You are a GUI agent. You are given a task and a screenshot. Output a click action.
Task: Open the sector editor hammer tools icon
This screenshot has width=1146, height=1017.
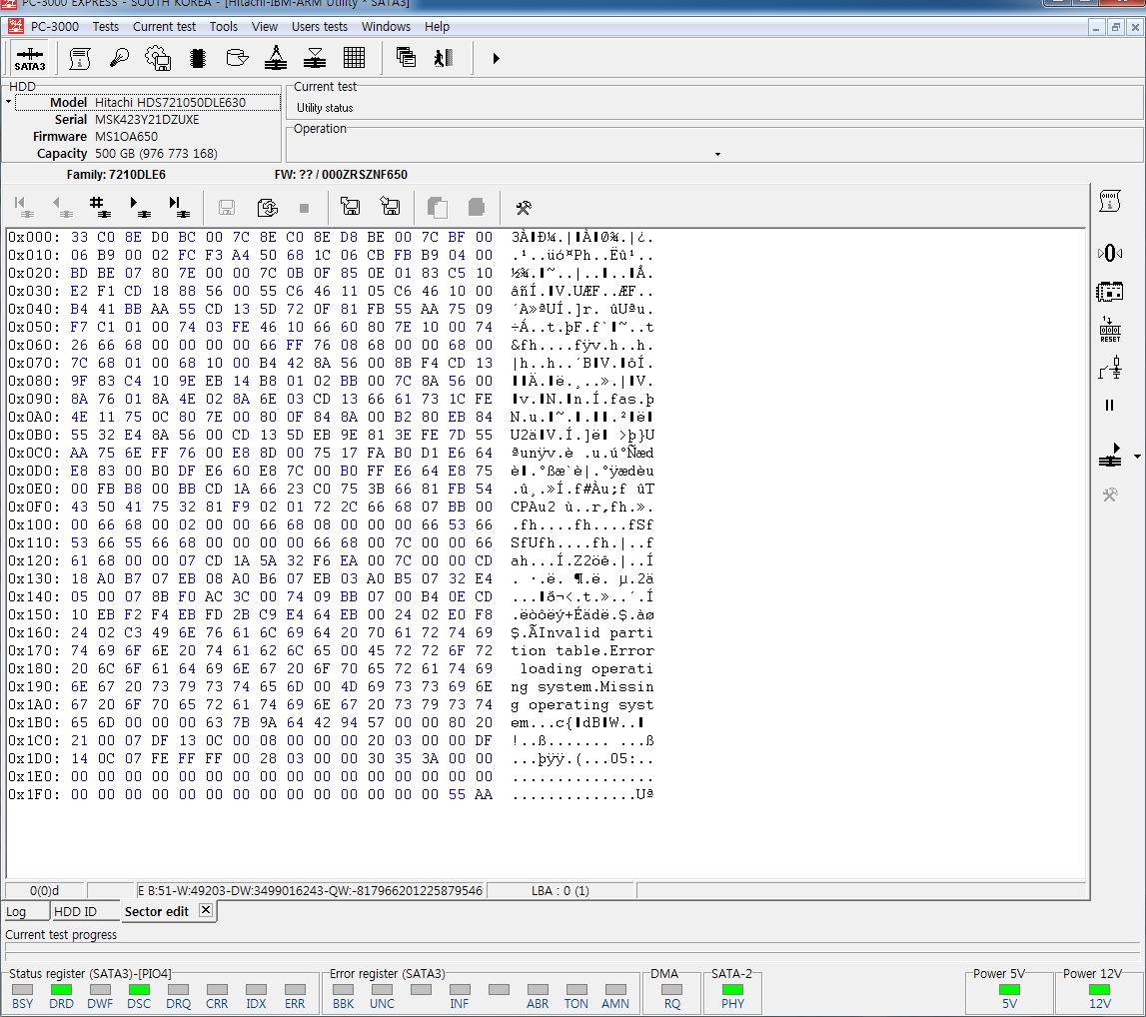pyautogui.click(x=524, y=208)
